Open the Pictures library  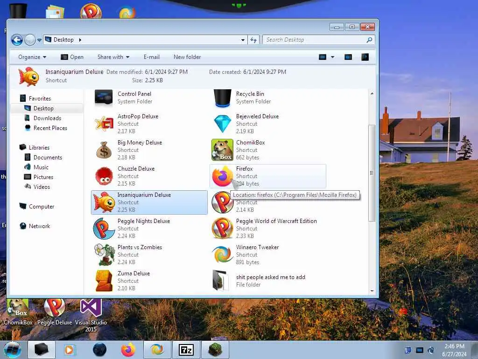click(x=43, y=177)
